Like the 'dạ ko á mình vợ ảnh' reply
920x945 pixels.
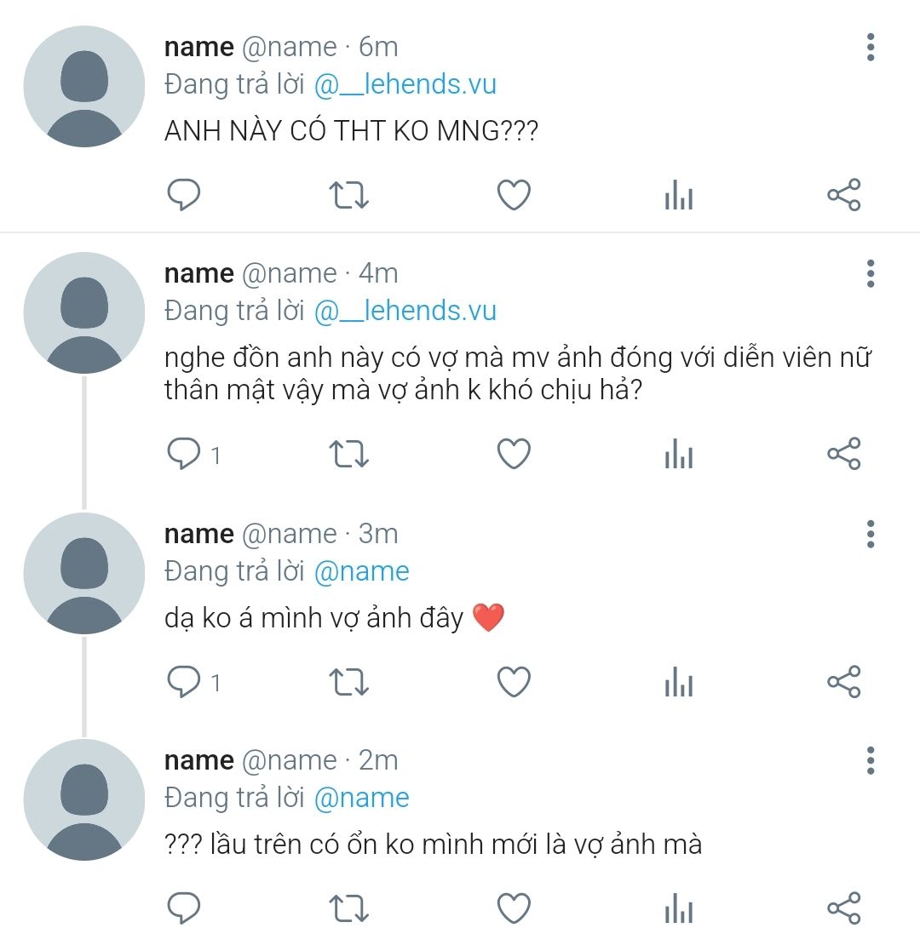514,682
